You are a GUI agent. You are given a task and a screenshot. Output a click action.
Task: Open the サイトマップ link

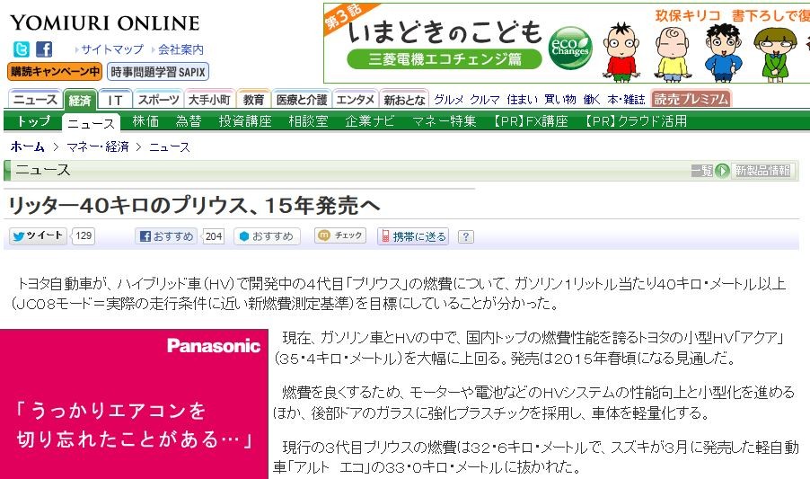click(x=112, y=49)
